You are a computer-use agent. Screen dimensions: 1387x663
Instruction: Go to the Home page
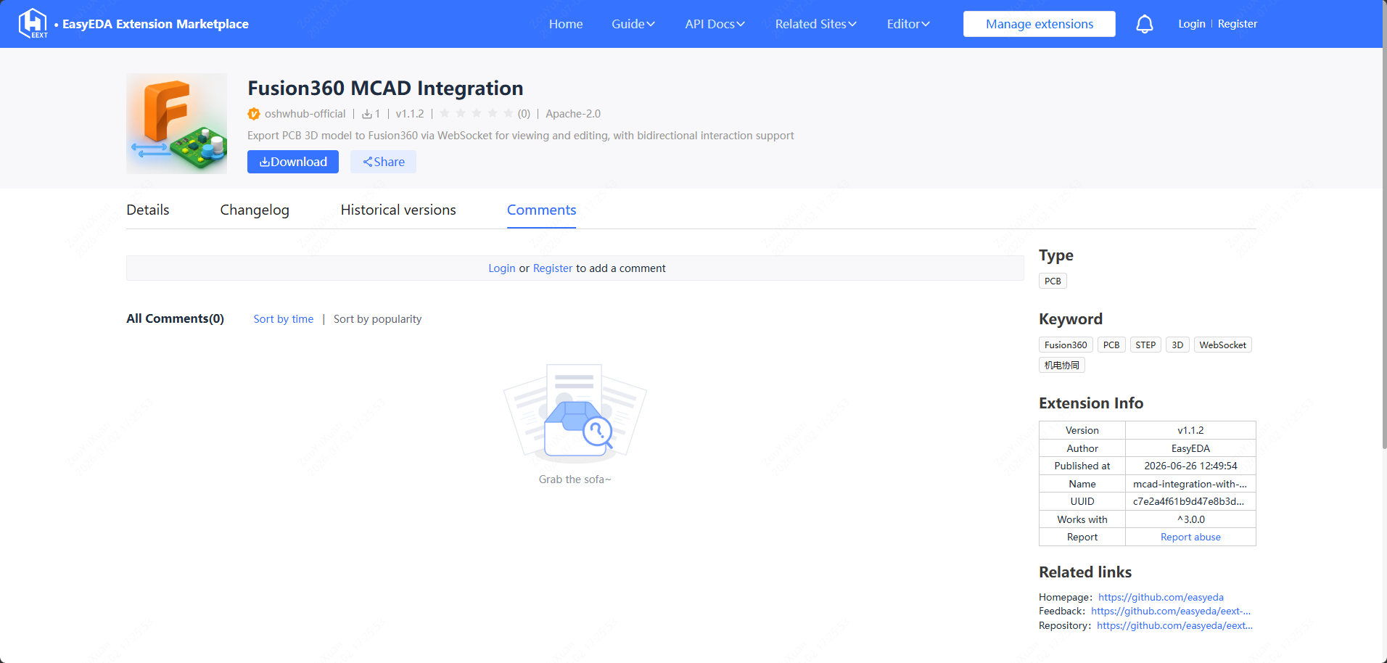pos(566,24)
